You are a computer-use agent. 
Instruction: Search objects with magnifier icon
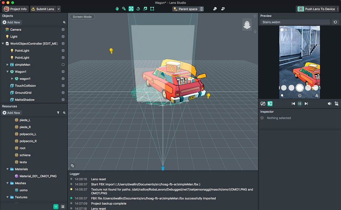point(64,22)
